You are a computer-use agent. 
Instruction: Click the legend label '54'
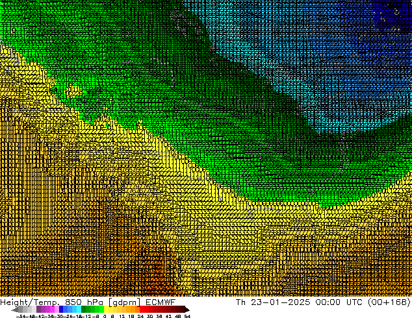187,316
